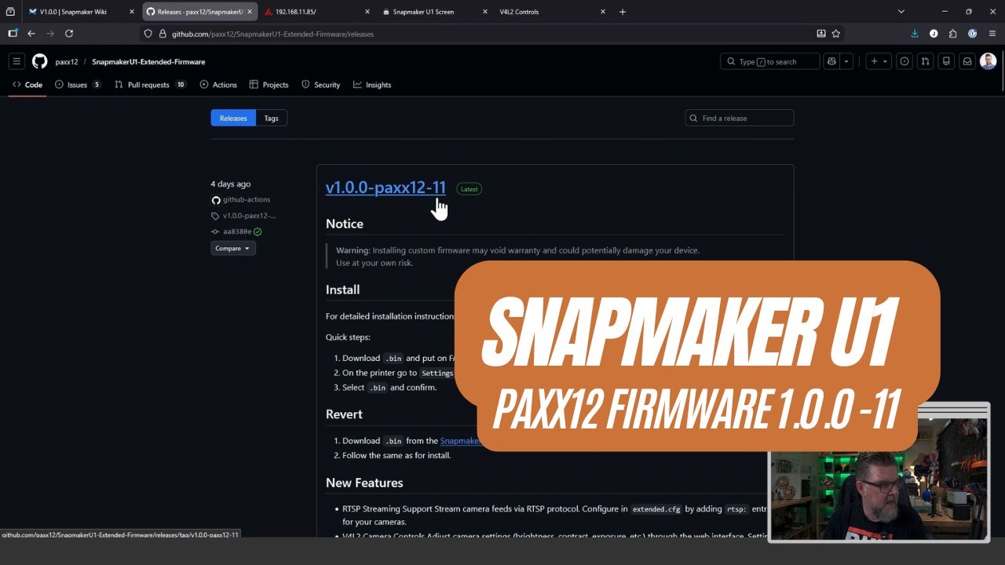Click the GitHub search box
The image size is (1005, 565).
point(769,61)
